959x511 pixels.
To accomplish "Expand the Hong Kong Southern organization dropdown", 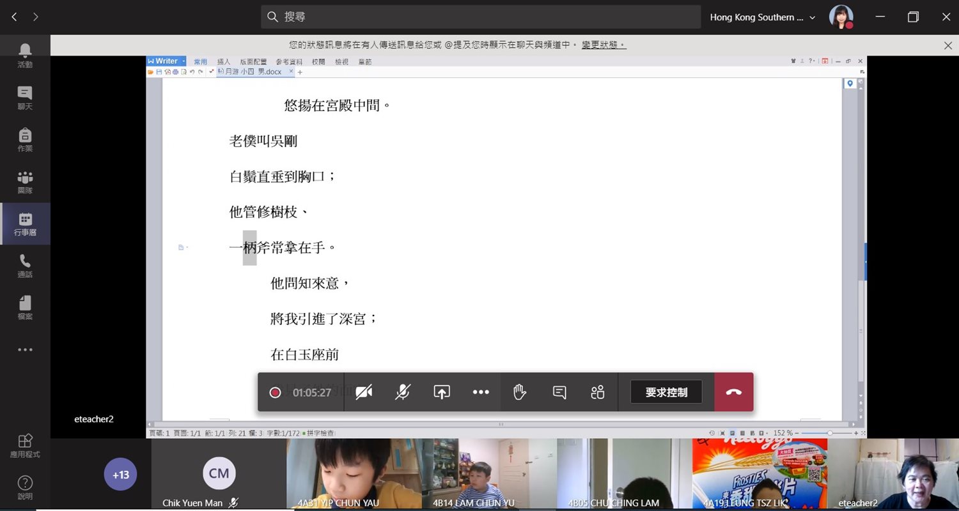I will pos(762,17).
